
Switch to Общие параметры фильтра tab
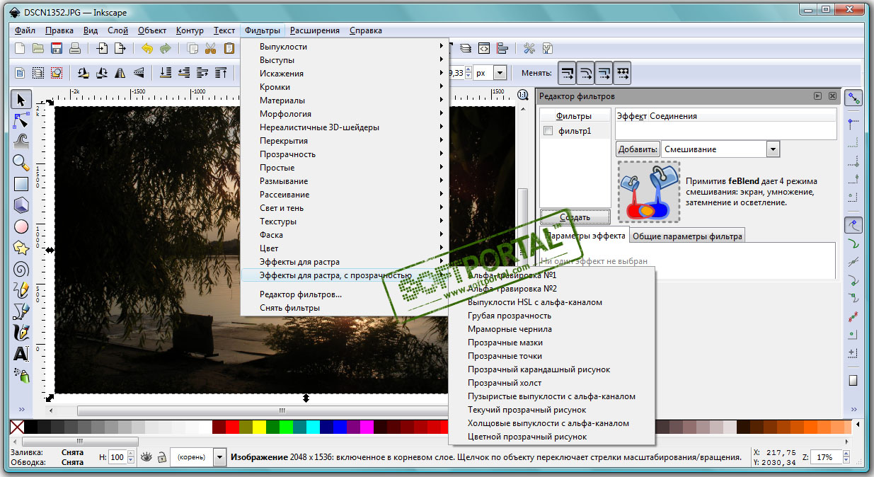(x=686, y=236)
